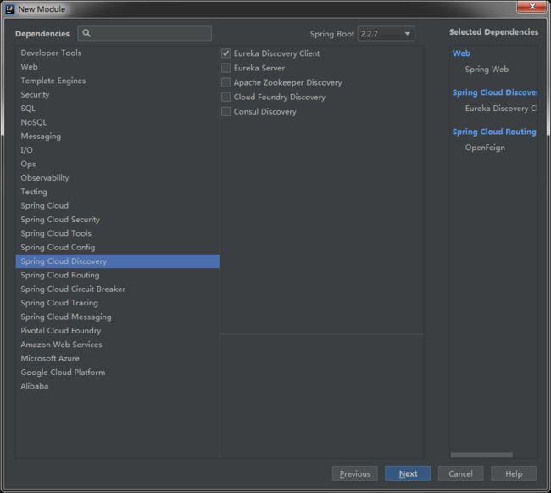Cancel the New Module wizard
This screenshot has height=493, width=551.
tap(460, 473)
